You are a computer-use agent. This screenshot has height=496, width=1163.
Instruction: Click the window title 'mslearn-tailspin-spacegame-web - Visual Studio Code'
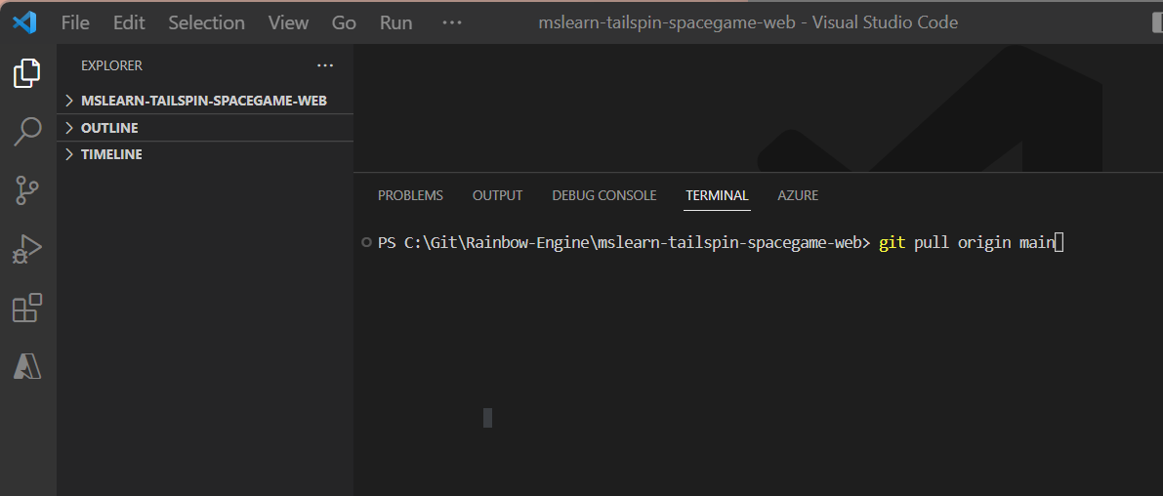(748, 23)
